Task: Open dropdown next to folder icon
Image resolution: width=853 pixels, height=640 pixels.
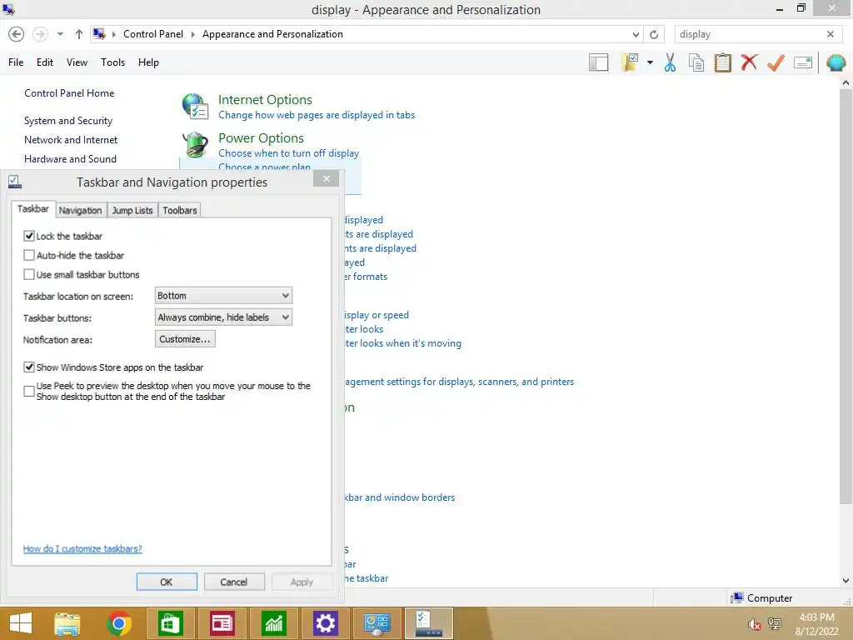Action: pos(650,62)
